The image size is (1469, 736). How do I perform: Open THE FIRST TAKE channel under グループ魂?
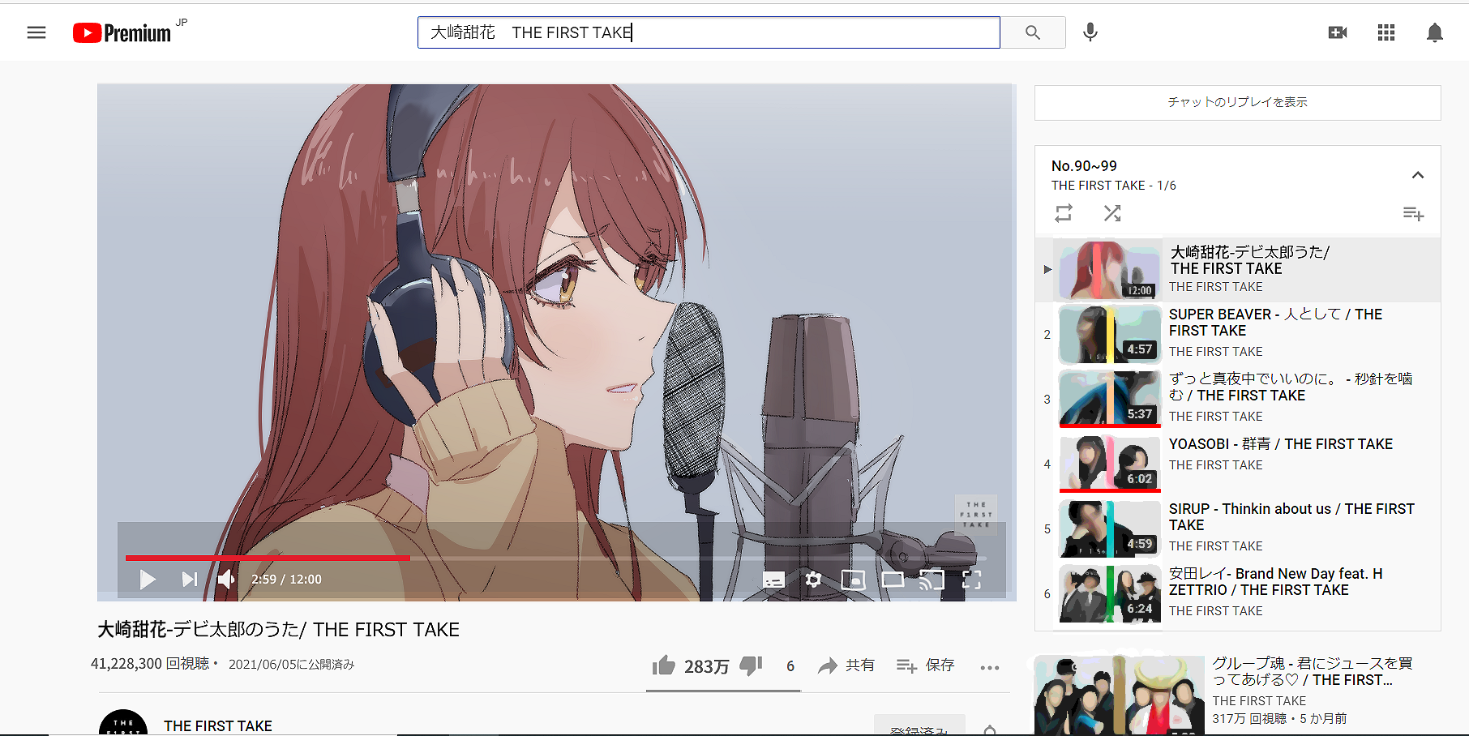[1259, 701]
